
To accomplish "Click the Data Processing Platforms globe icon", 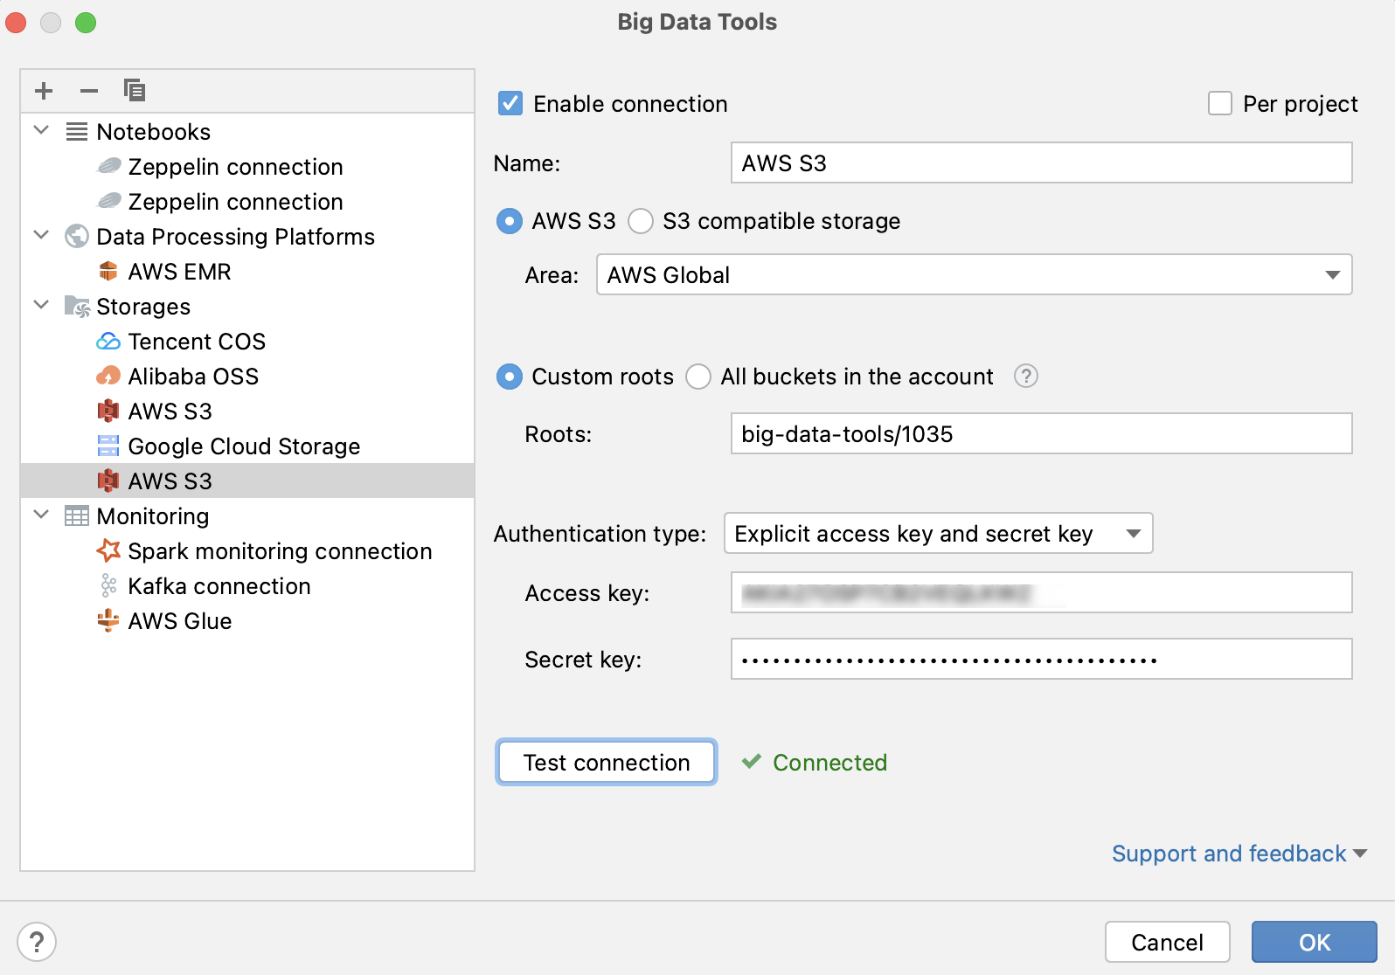I will 77,236.
